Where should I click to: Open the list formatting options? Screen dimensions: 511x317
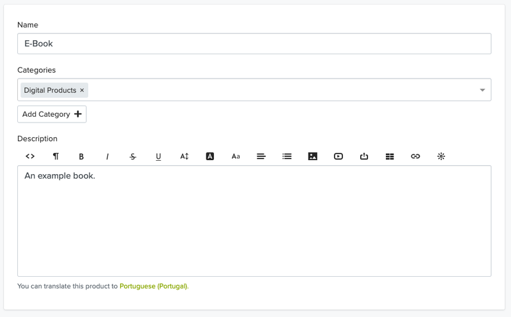click(x=287, y=156)
